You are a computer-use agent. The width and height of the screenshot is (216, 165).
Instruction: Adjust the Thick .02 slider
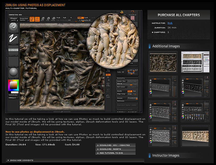pyautogui.click(x=133, y=73)
